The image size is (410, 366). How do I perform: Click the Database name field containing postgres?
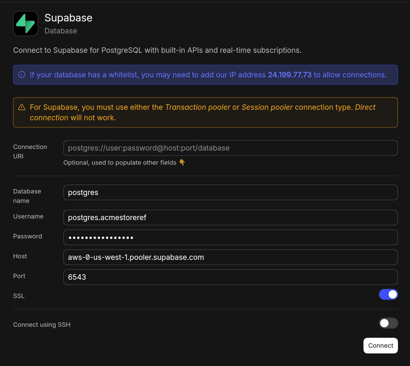point(230,192)
